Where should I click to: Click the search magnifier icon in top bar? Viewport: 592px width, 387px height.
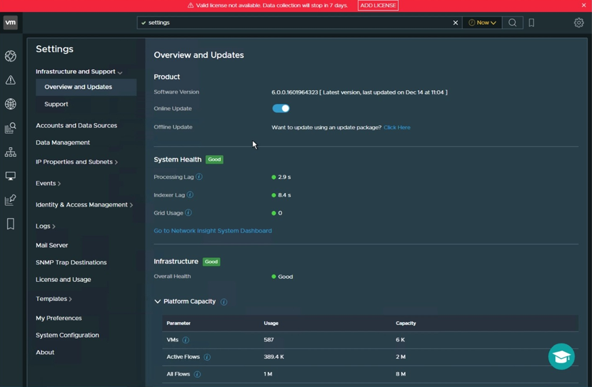pos(512,22)
